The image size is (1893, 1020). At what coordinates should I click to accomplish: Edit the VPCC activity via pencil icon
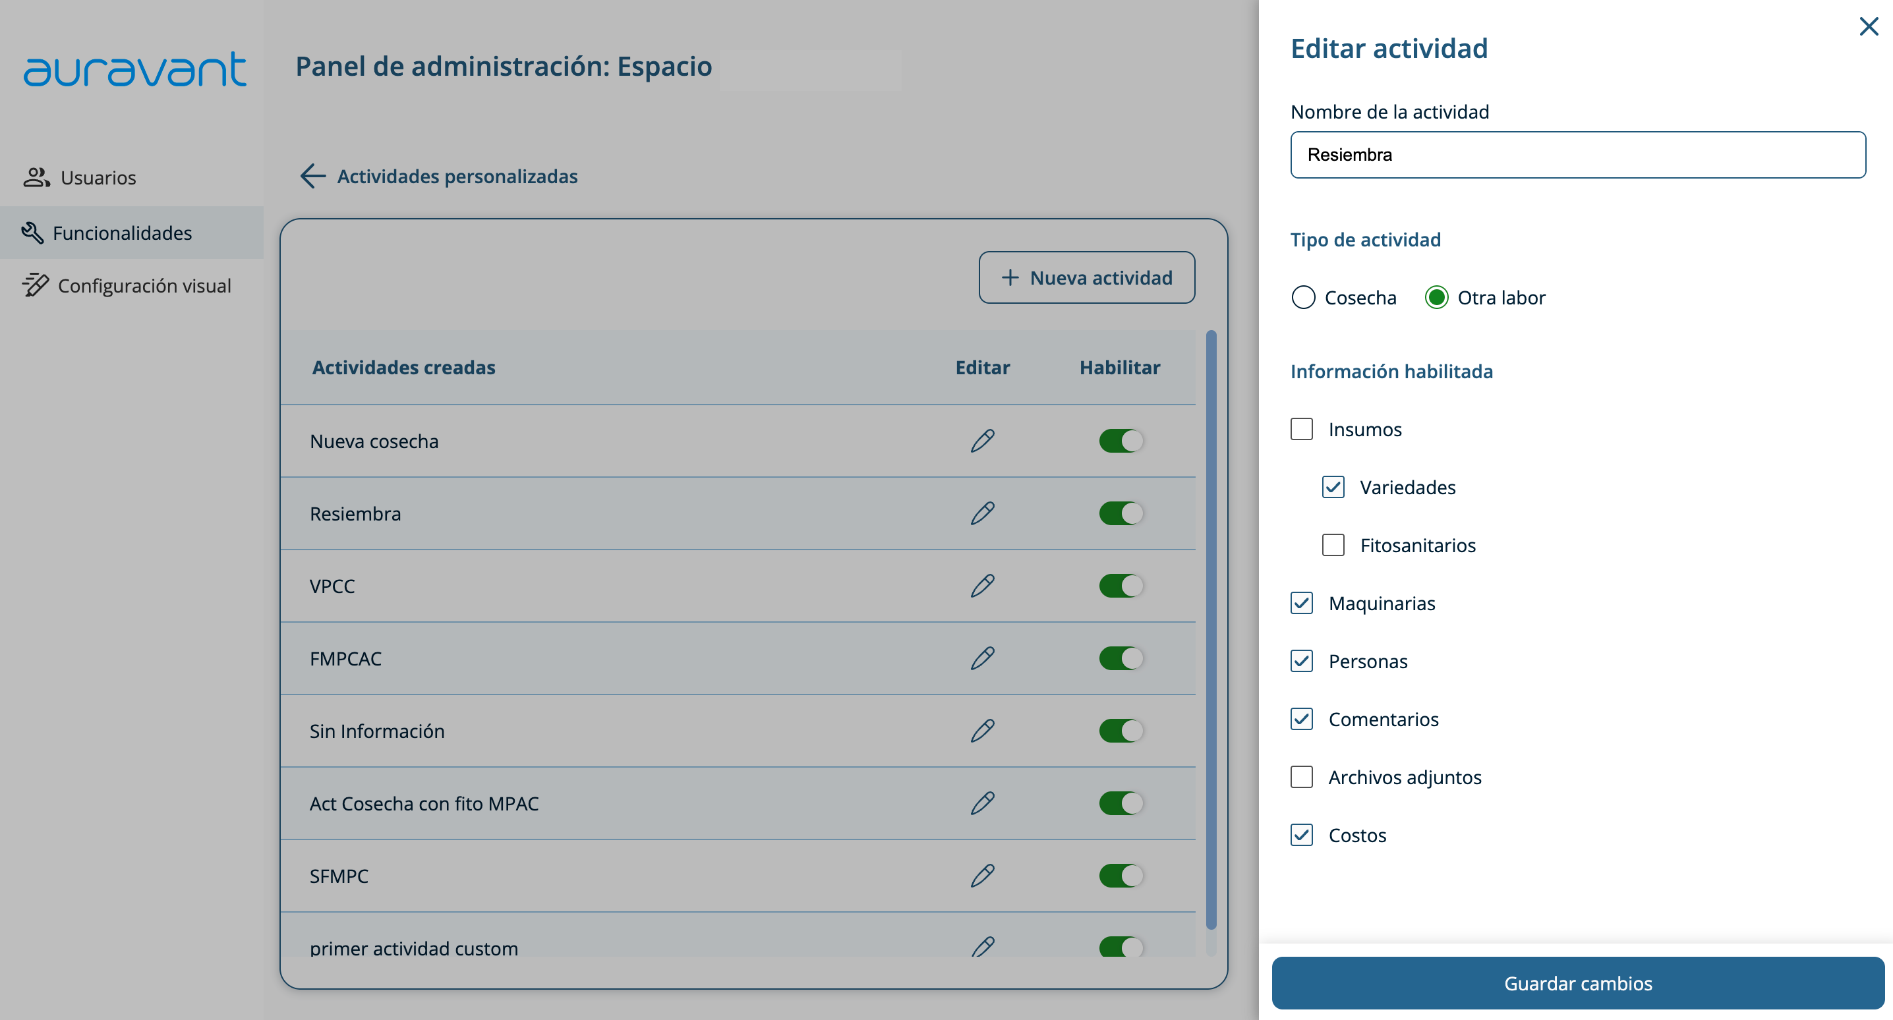click(x=982, y=586)
